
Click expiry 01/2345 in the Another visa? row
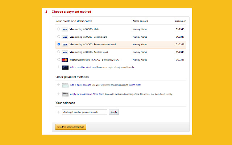[180, 52]
